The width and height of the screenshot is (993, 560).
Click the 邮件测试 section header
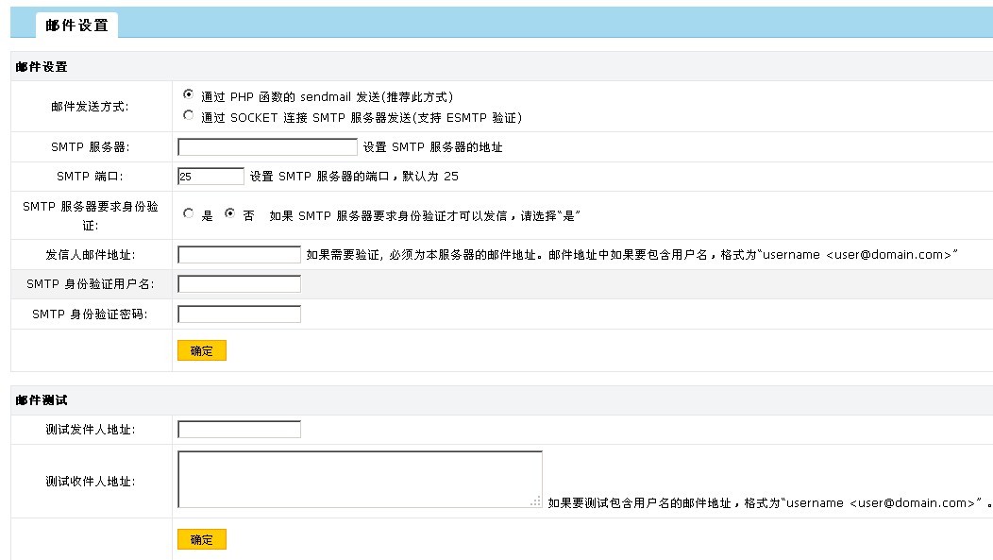(42, 400)
